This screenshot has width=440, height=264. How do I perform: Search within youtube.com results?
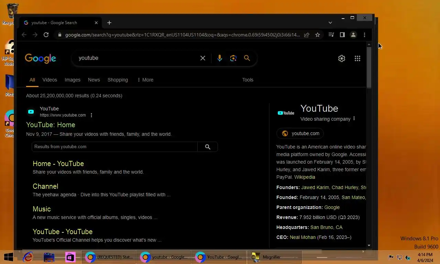click(208, 147)
